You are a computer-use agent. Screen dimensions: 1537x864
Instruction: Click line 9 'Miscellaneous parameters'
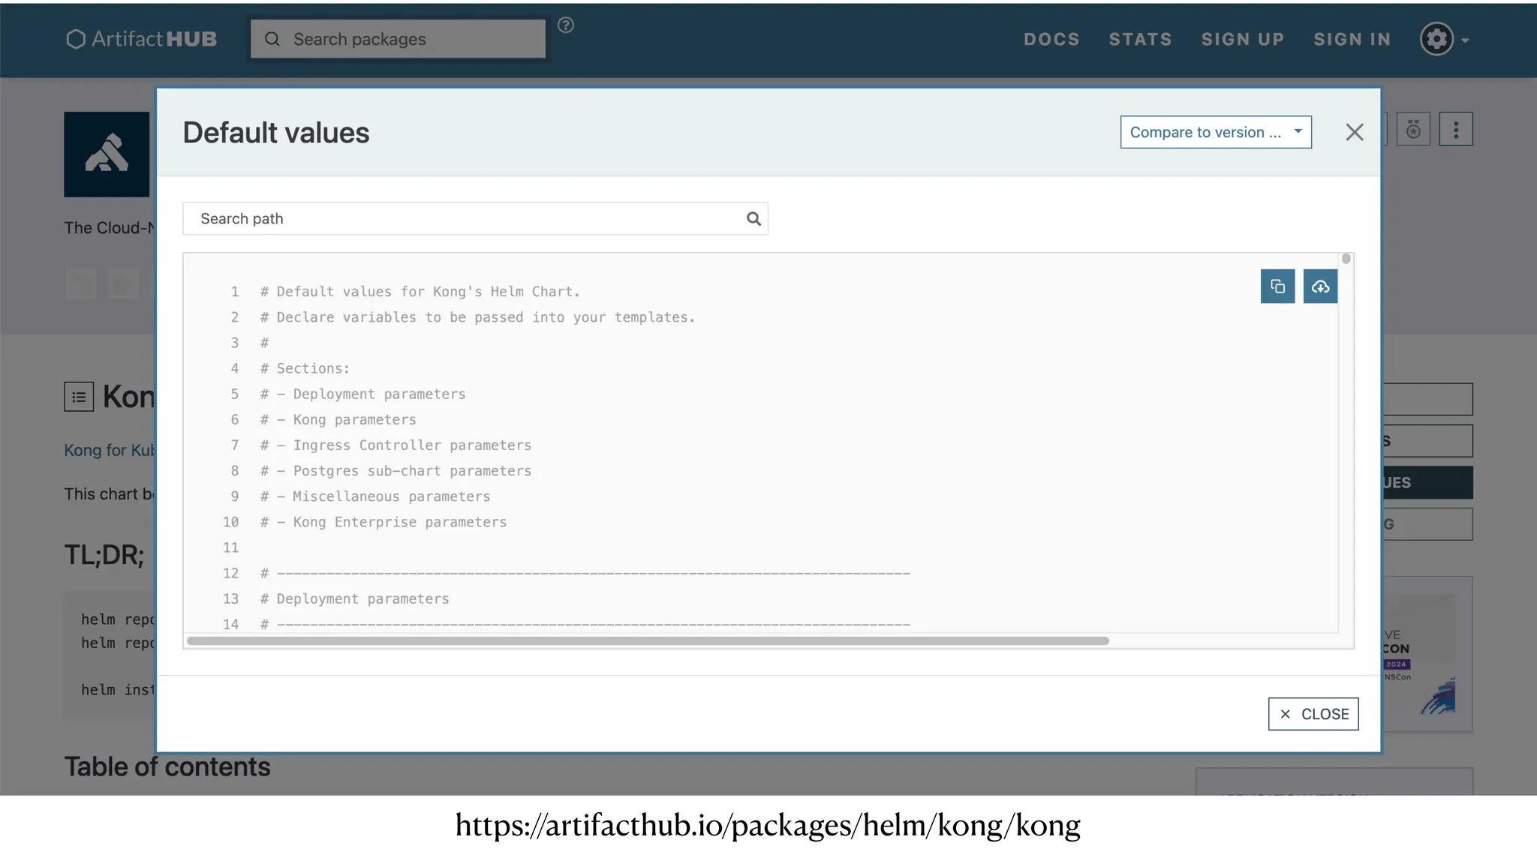click(391, 496)
